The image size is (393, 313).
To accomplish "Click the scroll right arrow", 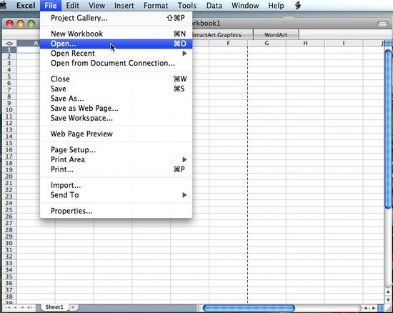I will pos(374,308).
